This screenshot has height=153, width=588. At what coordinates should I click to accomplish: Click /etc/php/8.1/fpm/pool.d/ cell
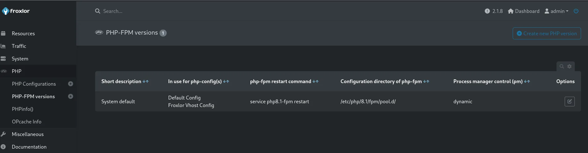click(368, 101)
